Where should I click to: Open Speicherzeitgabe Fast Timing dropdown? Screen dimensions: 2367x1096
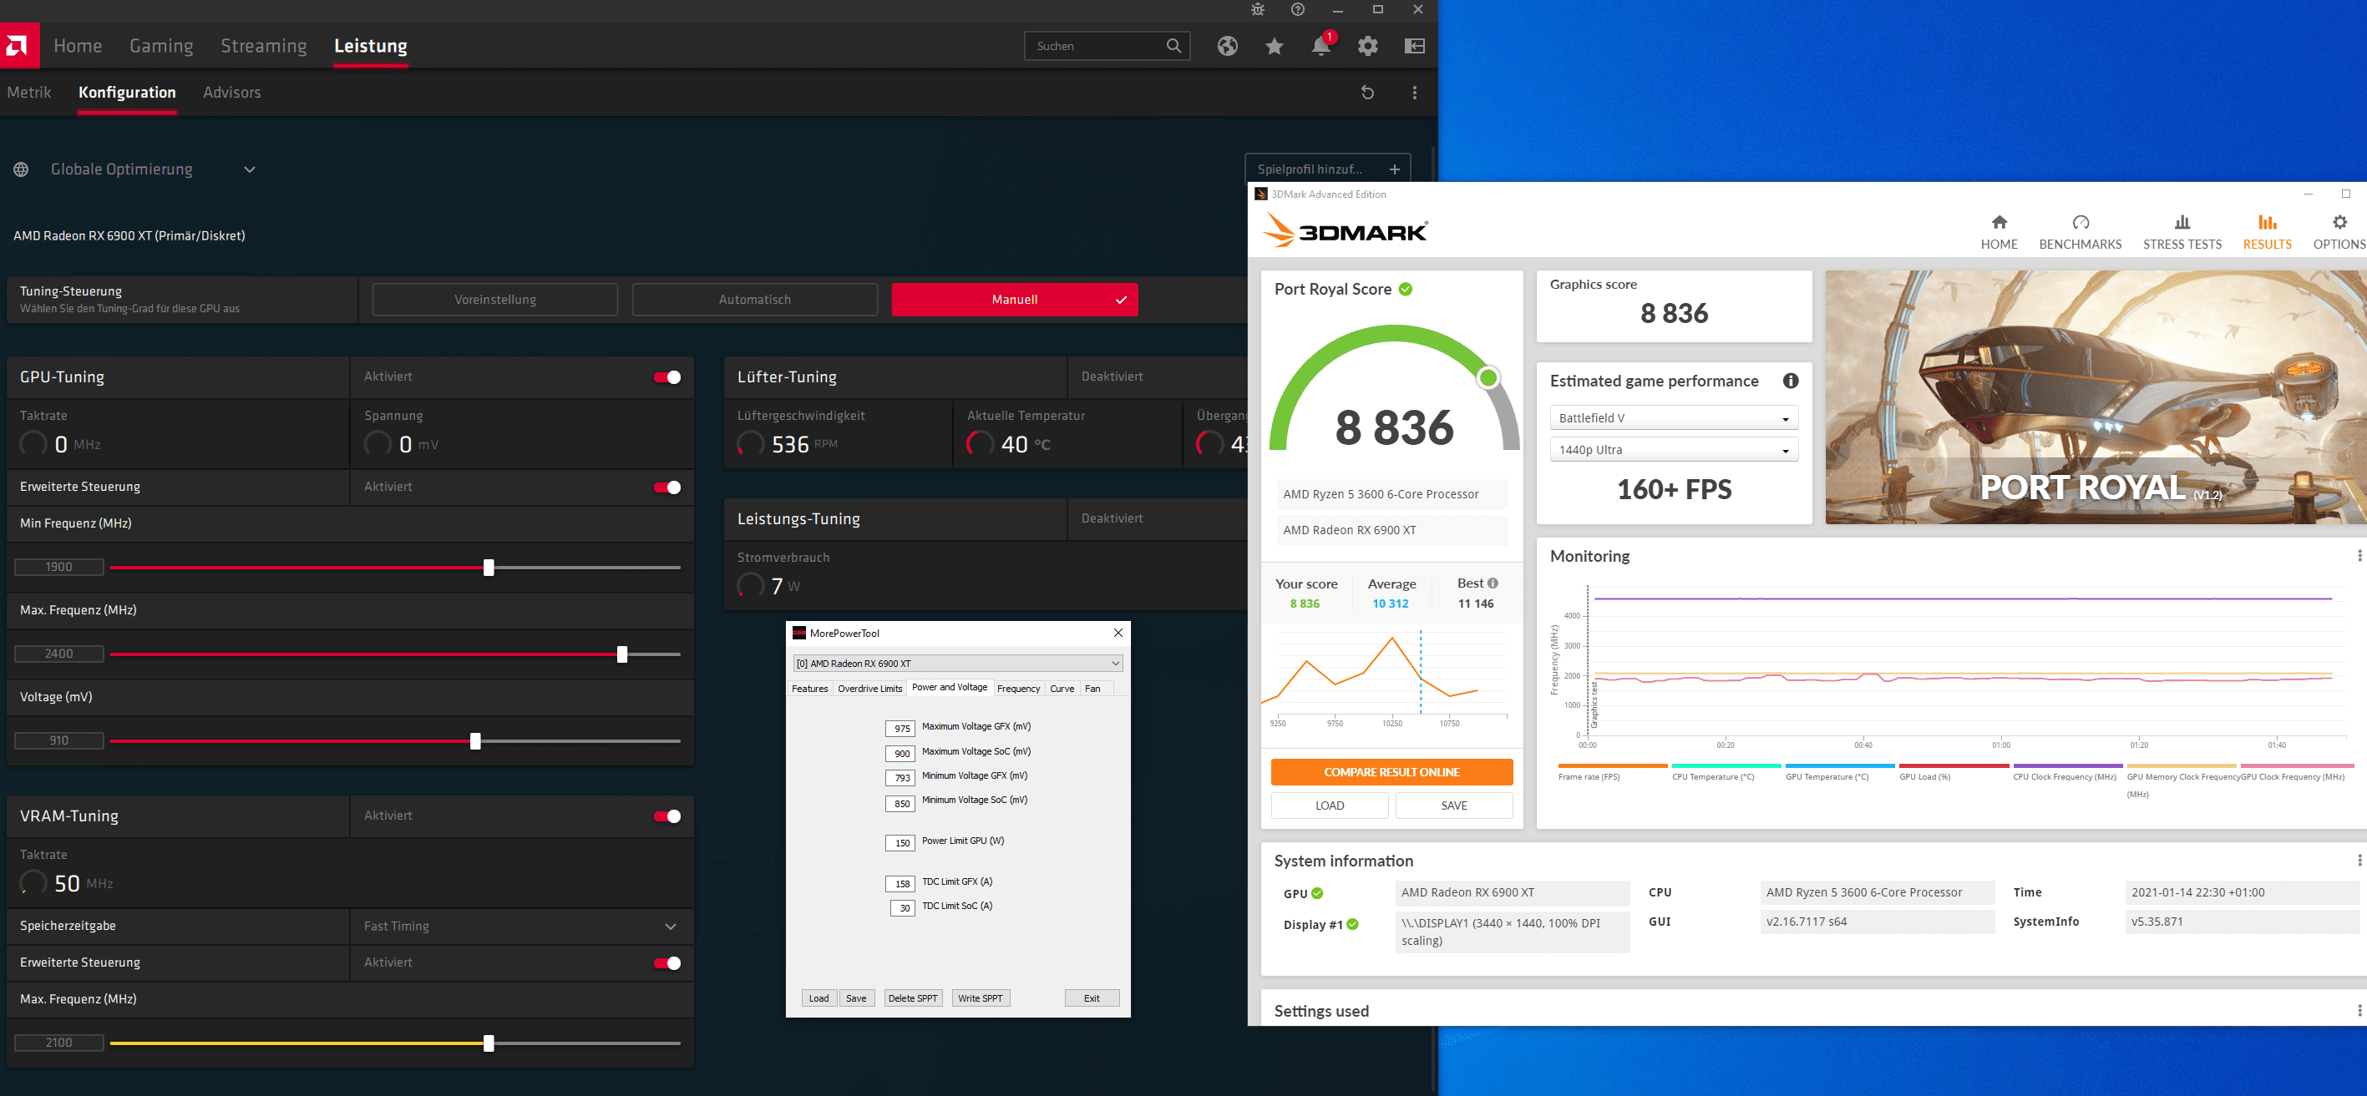pos(520,927)
